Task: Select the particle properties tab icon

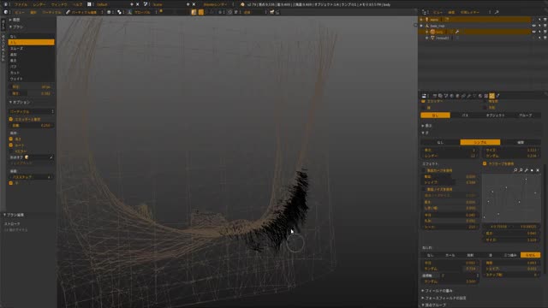Action: pos(491,96)
